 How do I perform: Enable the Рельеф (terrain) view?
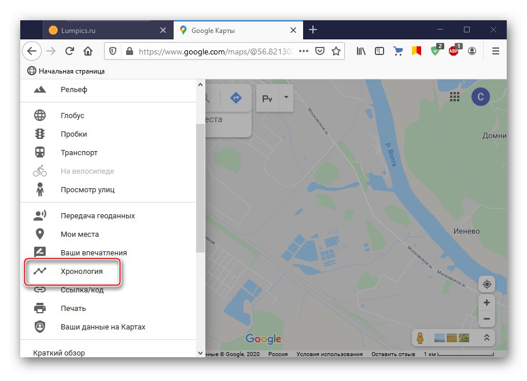tap(40, 90)
